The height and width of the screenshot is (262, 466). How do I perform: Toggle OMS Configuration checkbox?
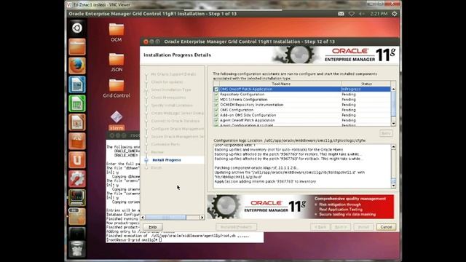[x=216, y=110]
